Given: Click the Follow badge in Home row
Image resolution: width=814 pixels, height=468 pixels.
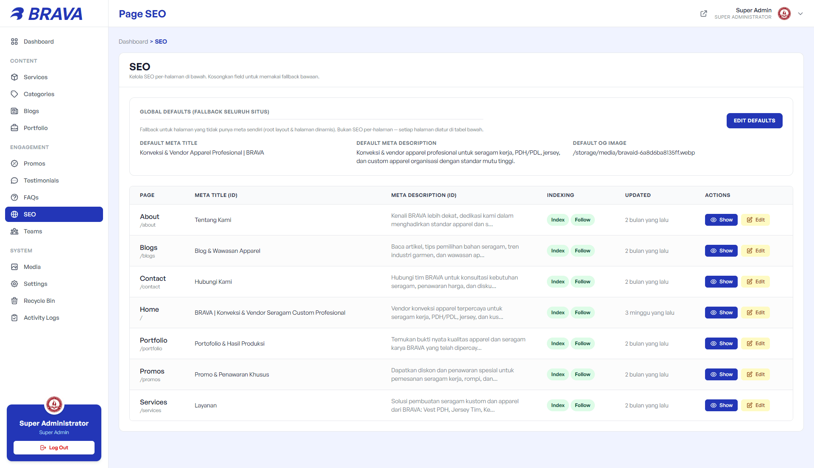Looking at the screenshot, I should click(583, 313).
